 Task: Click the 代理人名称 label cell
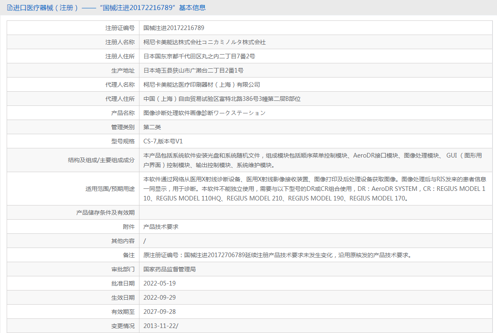[73, 85]
